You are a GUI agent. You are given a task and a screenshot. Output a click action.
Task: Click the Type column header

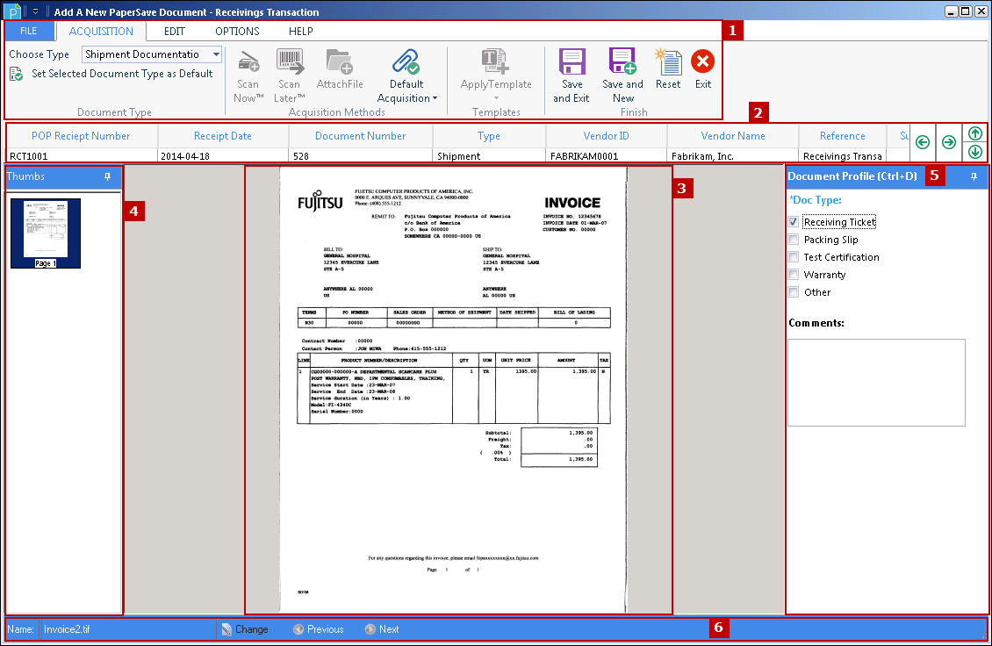(488, 136)
